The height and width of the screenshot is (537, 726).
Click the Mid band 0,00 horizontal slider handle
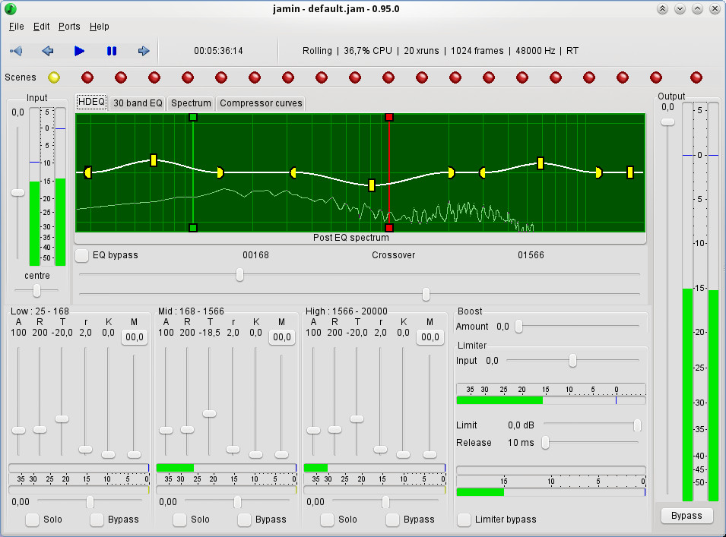[x=237, y=502]
